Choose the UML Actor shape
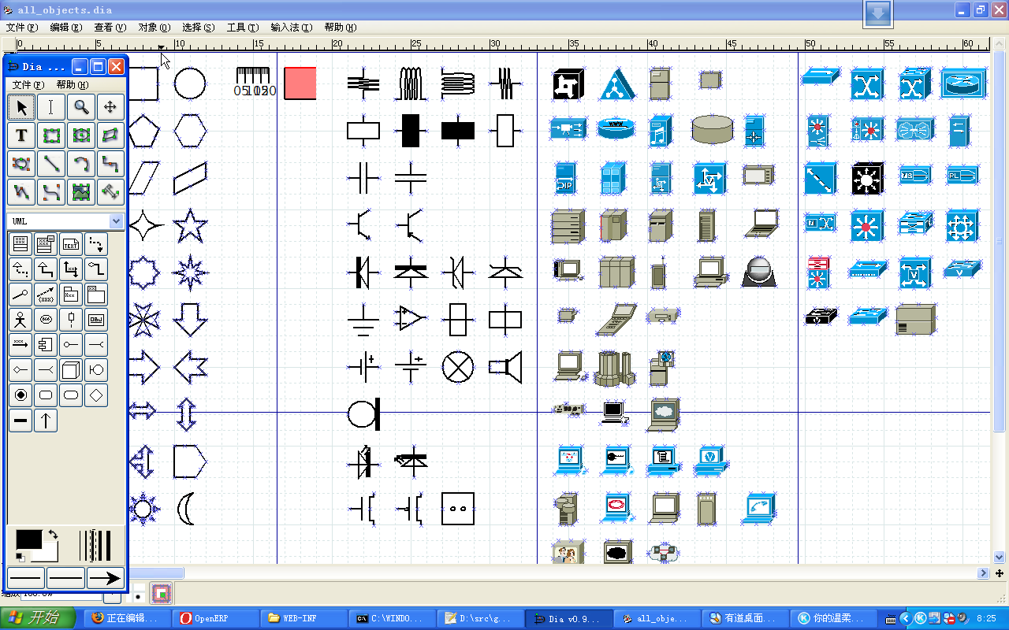The width and height of the screenshot is (1009, 630). 21,320
